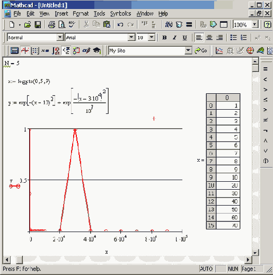Select the x := logpts(0,5,9) definition
The image size is (273, 275).
[29, 81]
